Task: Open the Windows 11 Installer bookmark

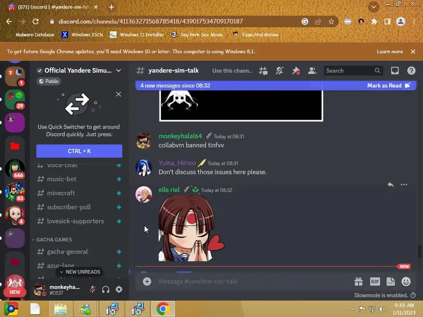Action: [137, 35]
